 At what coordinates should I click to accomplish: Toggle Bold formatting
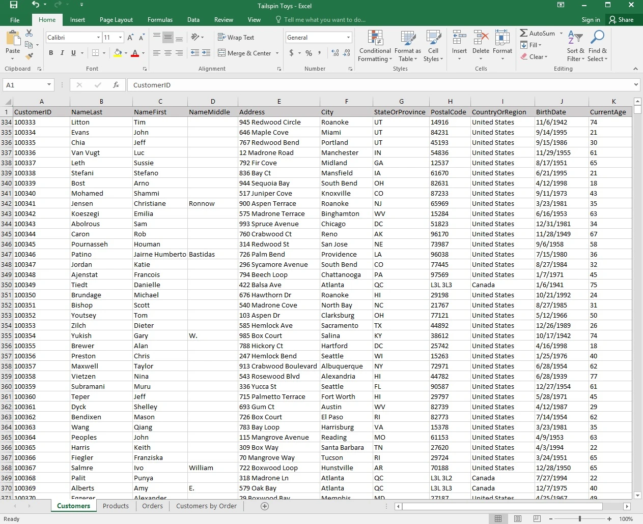click(51, 53)
